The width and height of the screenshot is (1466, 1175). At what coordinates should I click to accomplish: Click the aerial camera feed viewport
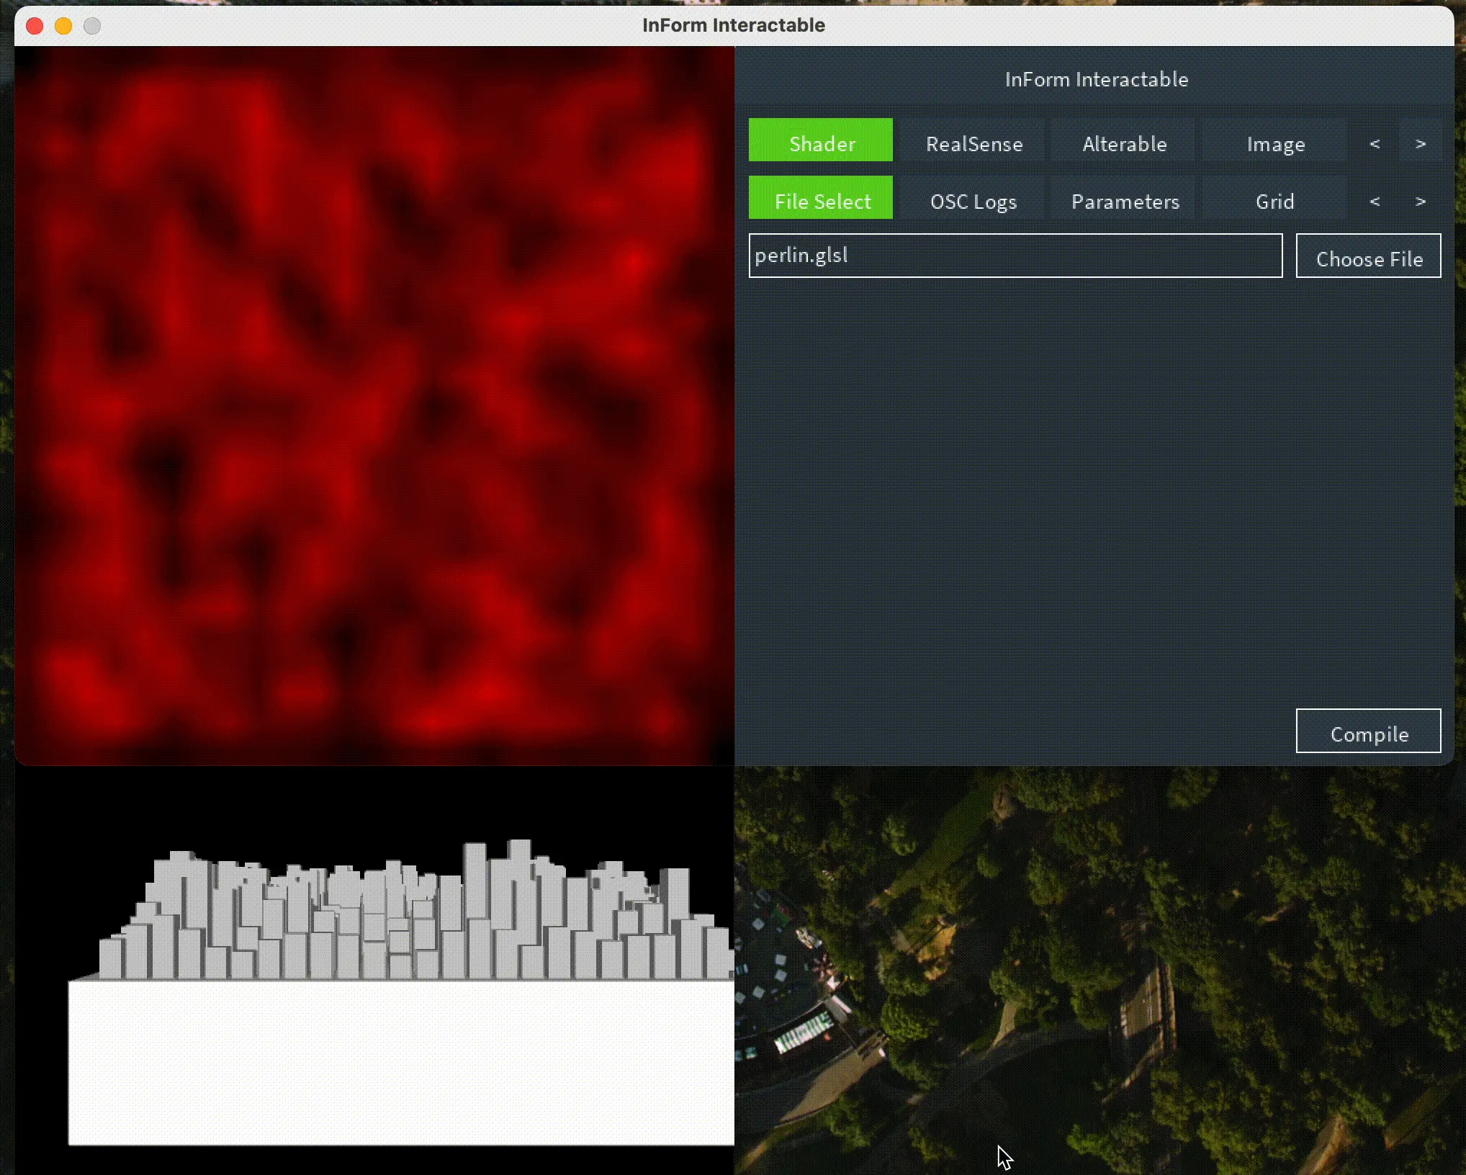1094,972
